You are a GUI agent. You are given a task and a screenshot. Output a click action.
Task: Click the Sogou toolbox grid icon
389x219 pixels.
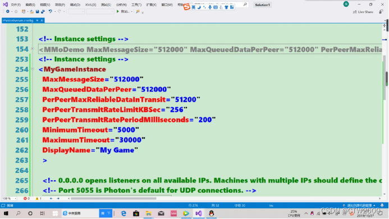[x=232, y=7]
